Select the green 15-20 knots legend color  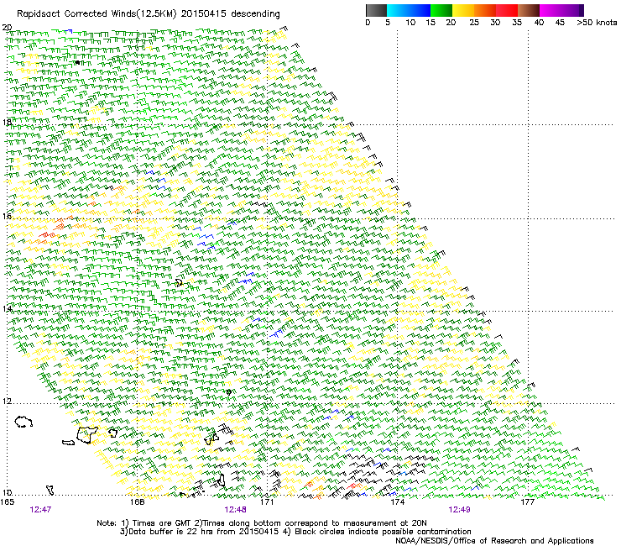pyautogui.click(x=441, y=10)
